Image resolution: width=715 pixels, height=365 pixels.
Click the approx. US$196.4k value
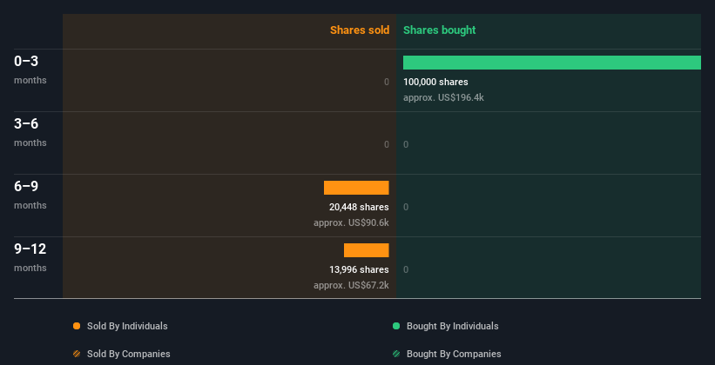[x=443, y=97]
